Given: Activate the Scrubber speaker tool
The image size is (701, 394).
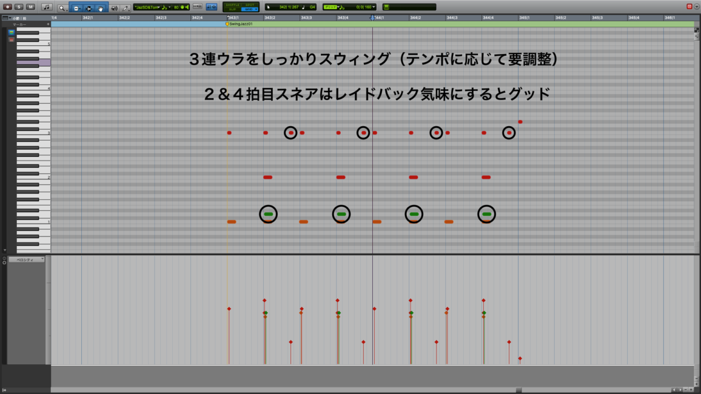Looking at the screenshot, I should point(114,8).
